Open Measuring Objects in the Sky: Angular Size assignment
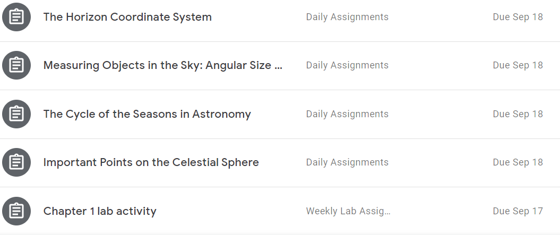This screenshot has width=560, height=235. point(162,65)
